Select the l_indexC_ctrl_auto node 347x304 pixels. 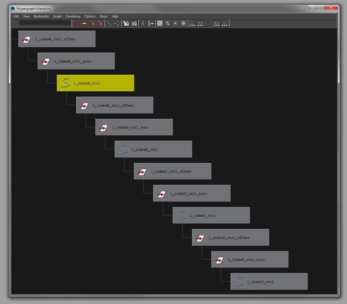[x=192, y=194]
